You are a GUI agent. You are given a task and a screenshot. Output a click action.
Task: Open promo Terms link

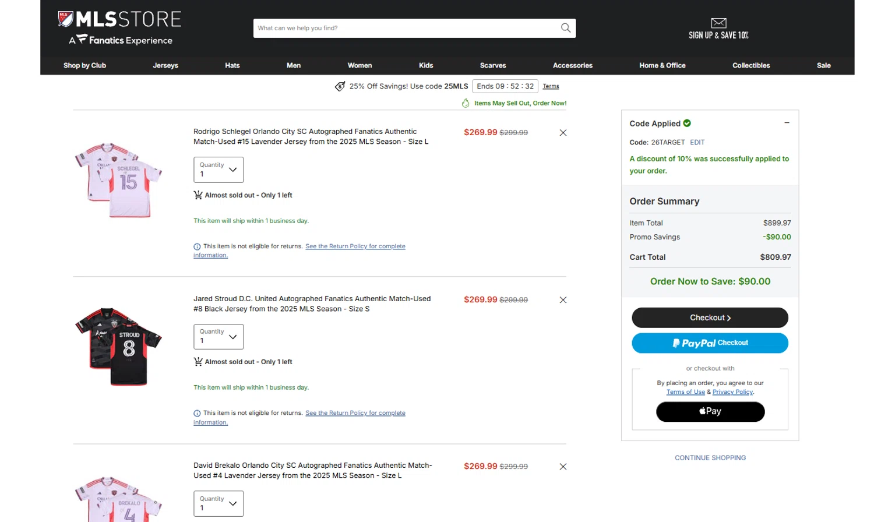pos(551,86)
